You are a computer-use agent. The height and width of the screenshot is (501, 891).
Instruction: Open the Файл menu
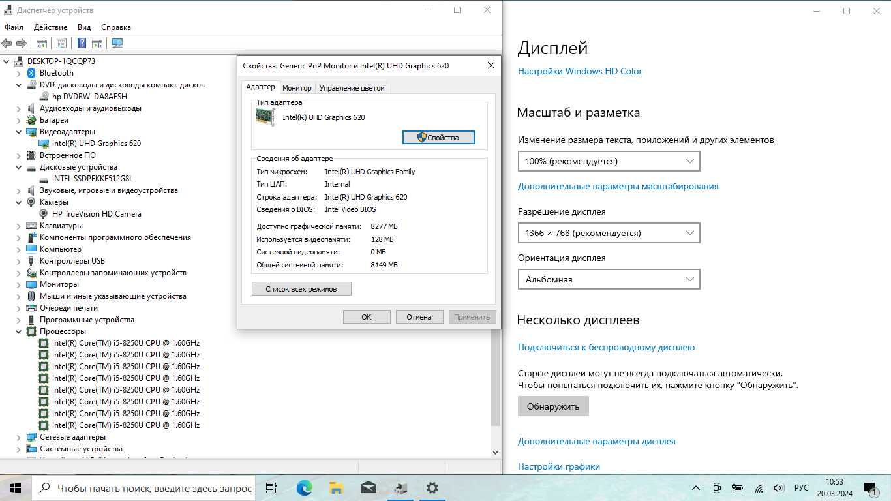pos(14,27)
